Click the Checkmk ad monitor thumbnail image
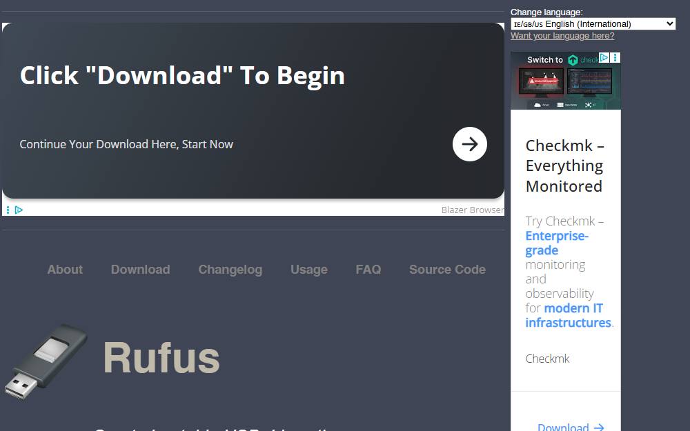Image resolution: width=690 pixels, height=431 pixels. [x=566, y=81]
